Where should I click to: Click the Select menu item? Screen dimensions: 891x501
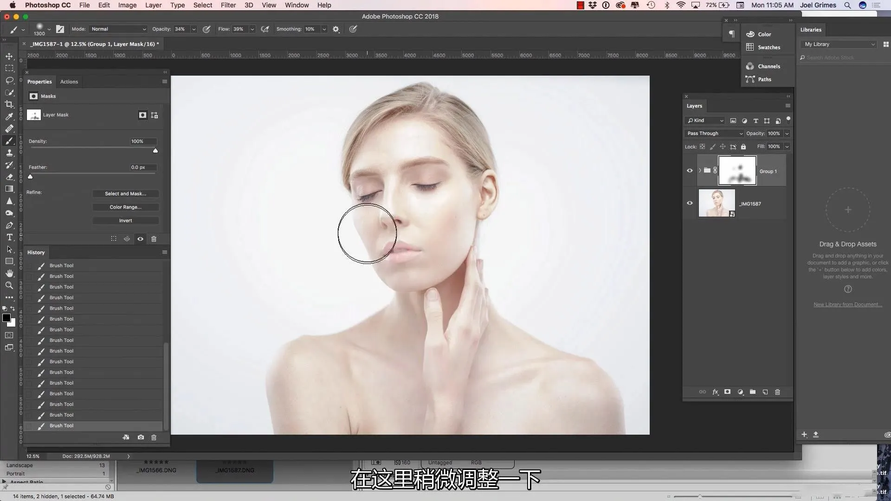(203, 5)
